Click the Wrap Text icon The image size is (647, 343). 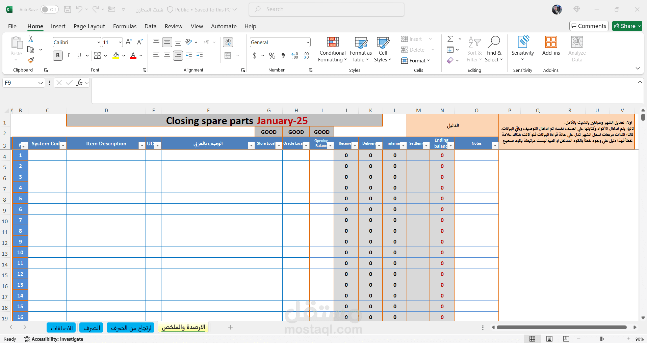(x=228, y=42)
